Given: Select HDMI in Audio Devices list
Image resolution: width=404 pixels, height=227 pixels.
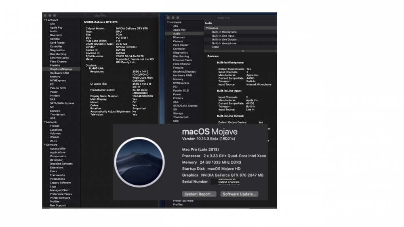Looking at the screenshot, I should 216,47.
